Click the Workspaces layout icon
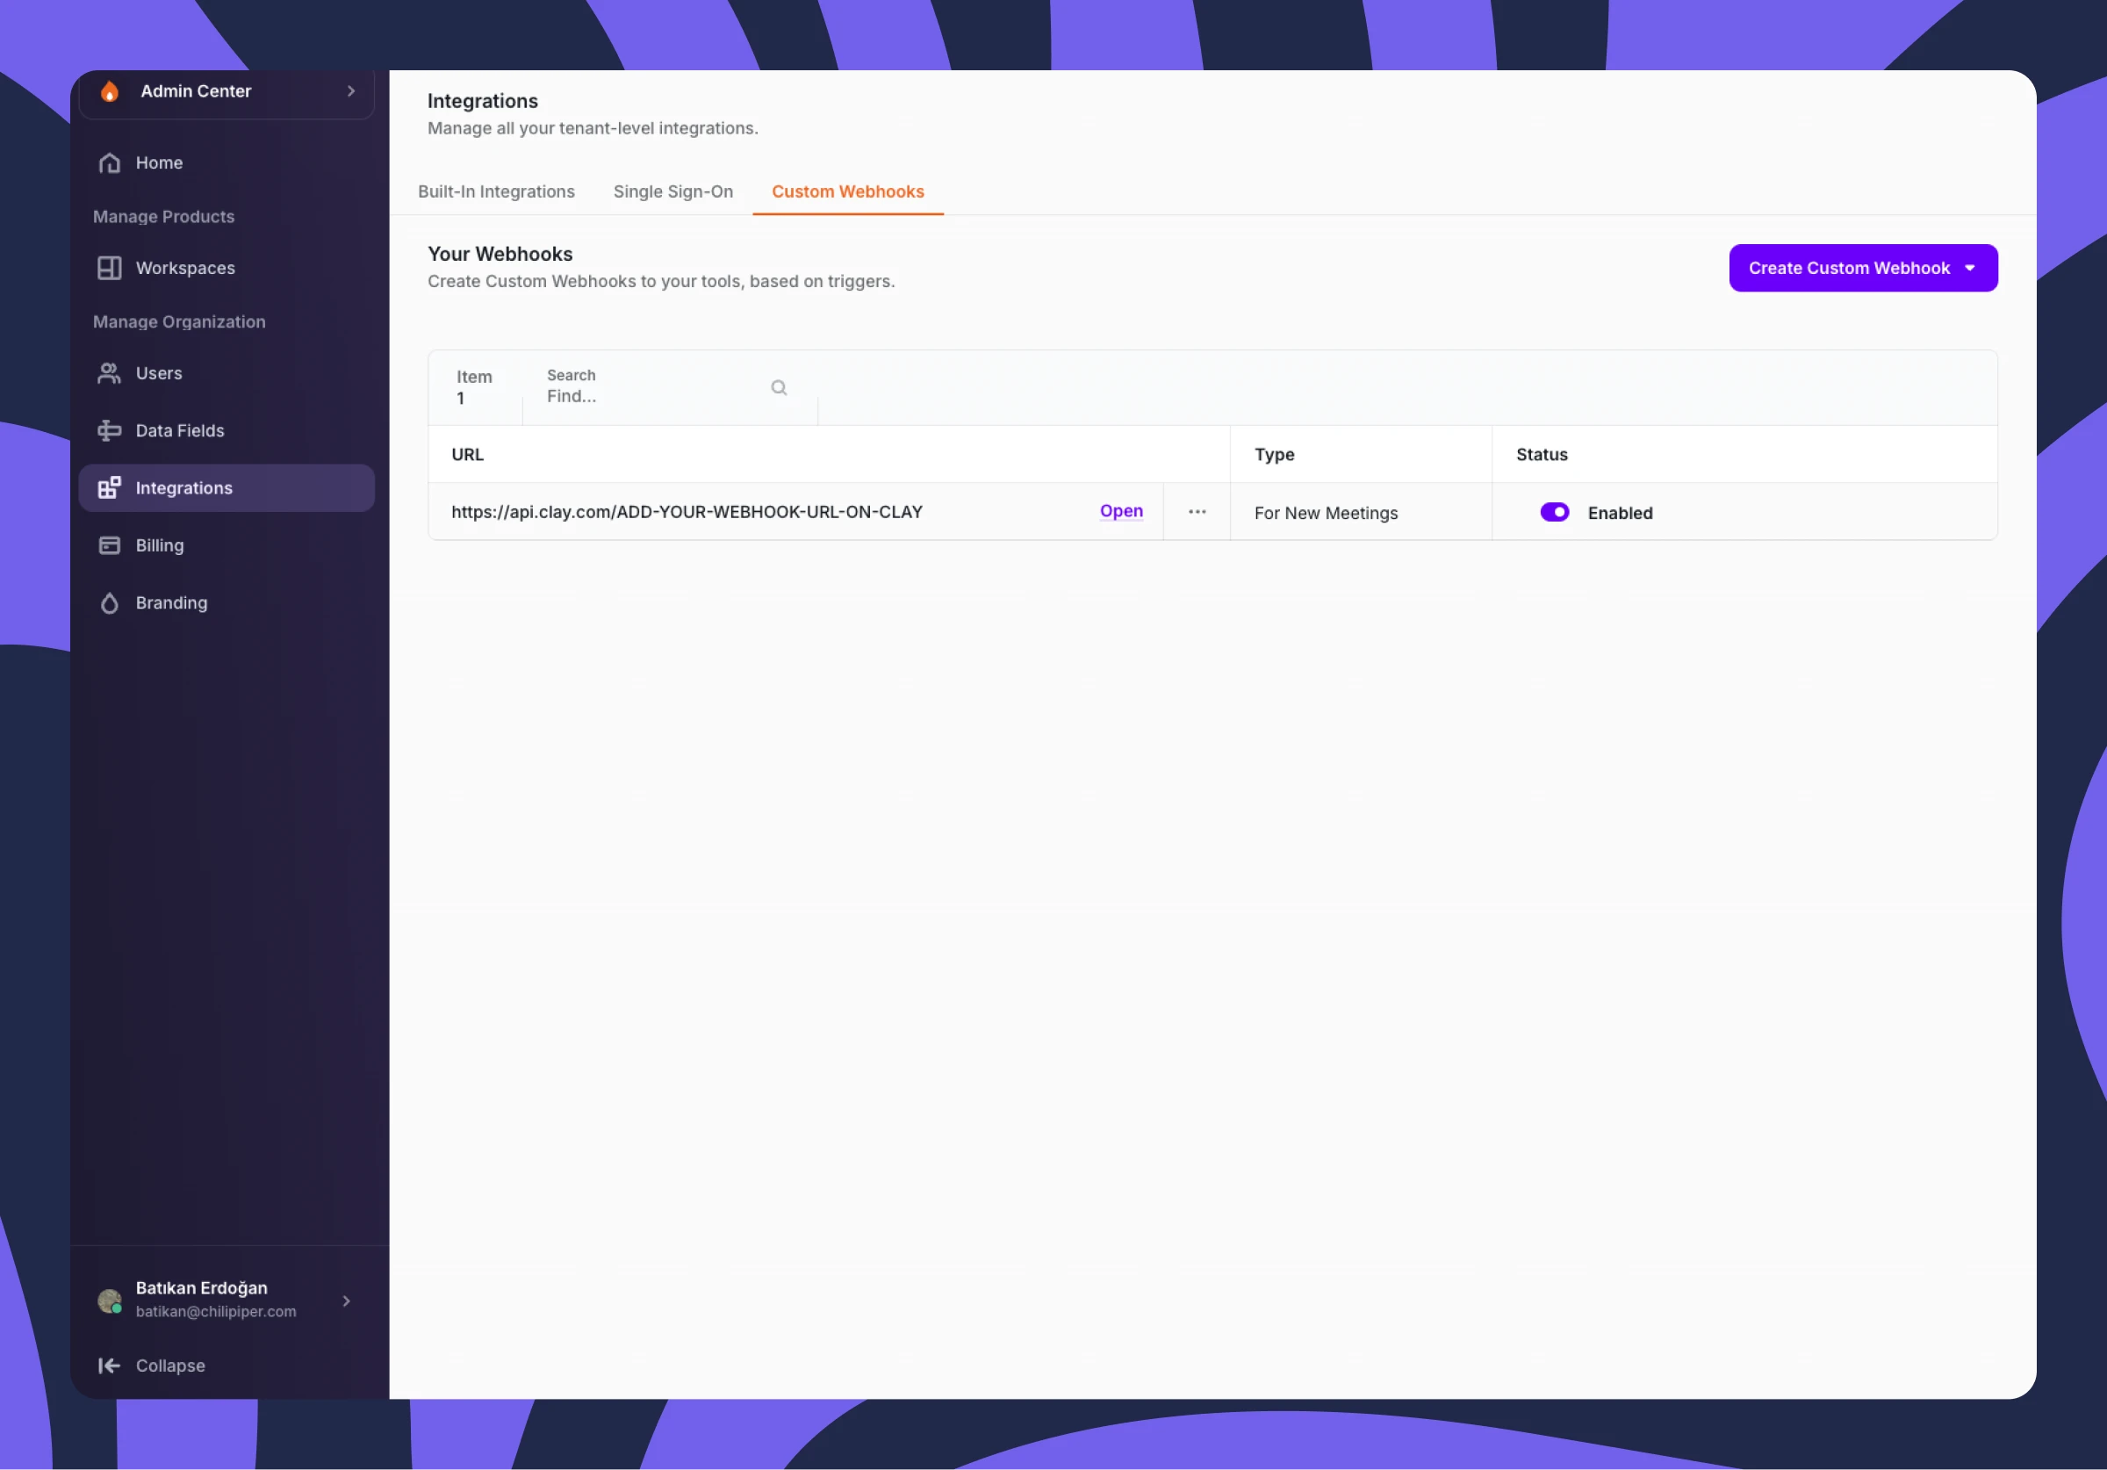The width and height of the screenshot is (2107, 1470). (109, 268)
